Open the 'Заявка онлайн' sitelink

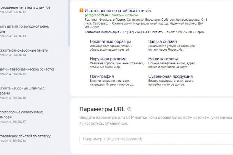(x=162, y=42)
